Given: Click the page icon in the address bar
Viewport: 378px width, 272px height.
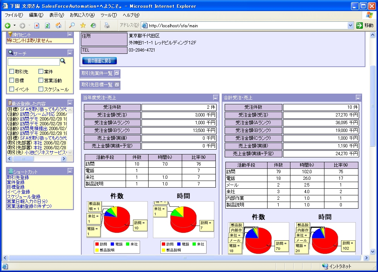Looking at the screenshot, I should point(144,25).
